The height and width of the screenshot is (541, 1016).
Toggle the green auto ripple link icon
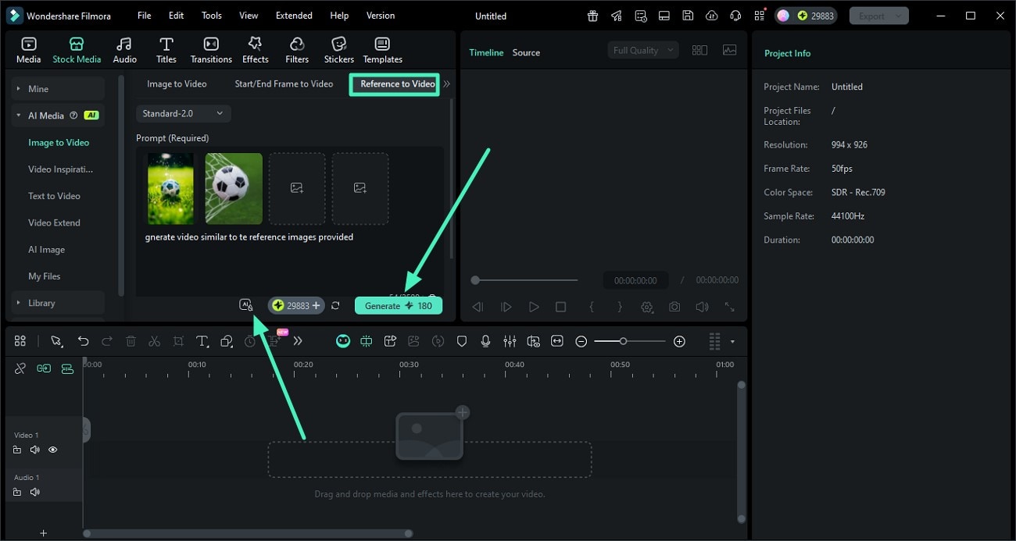(x=44, y=368)
